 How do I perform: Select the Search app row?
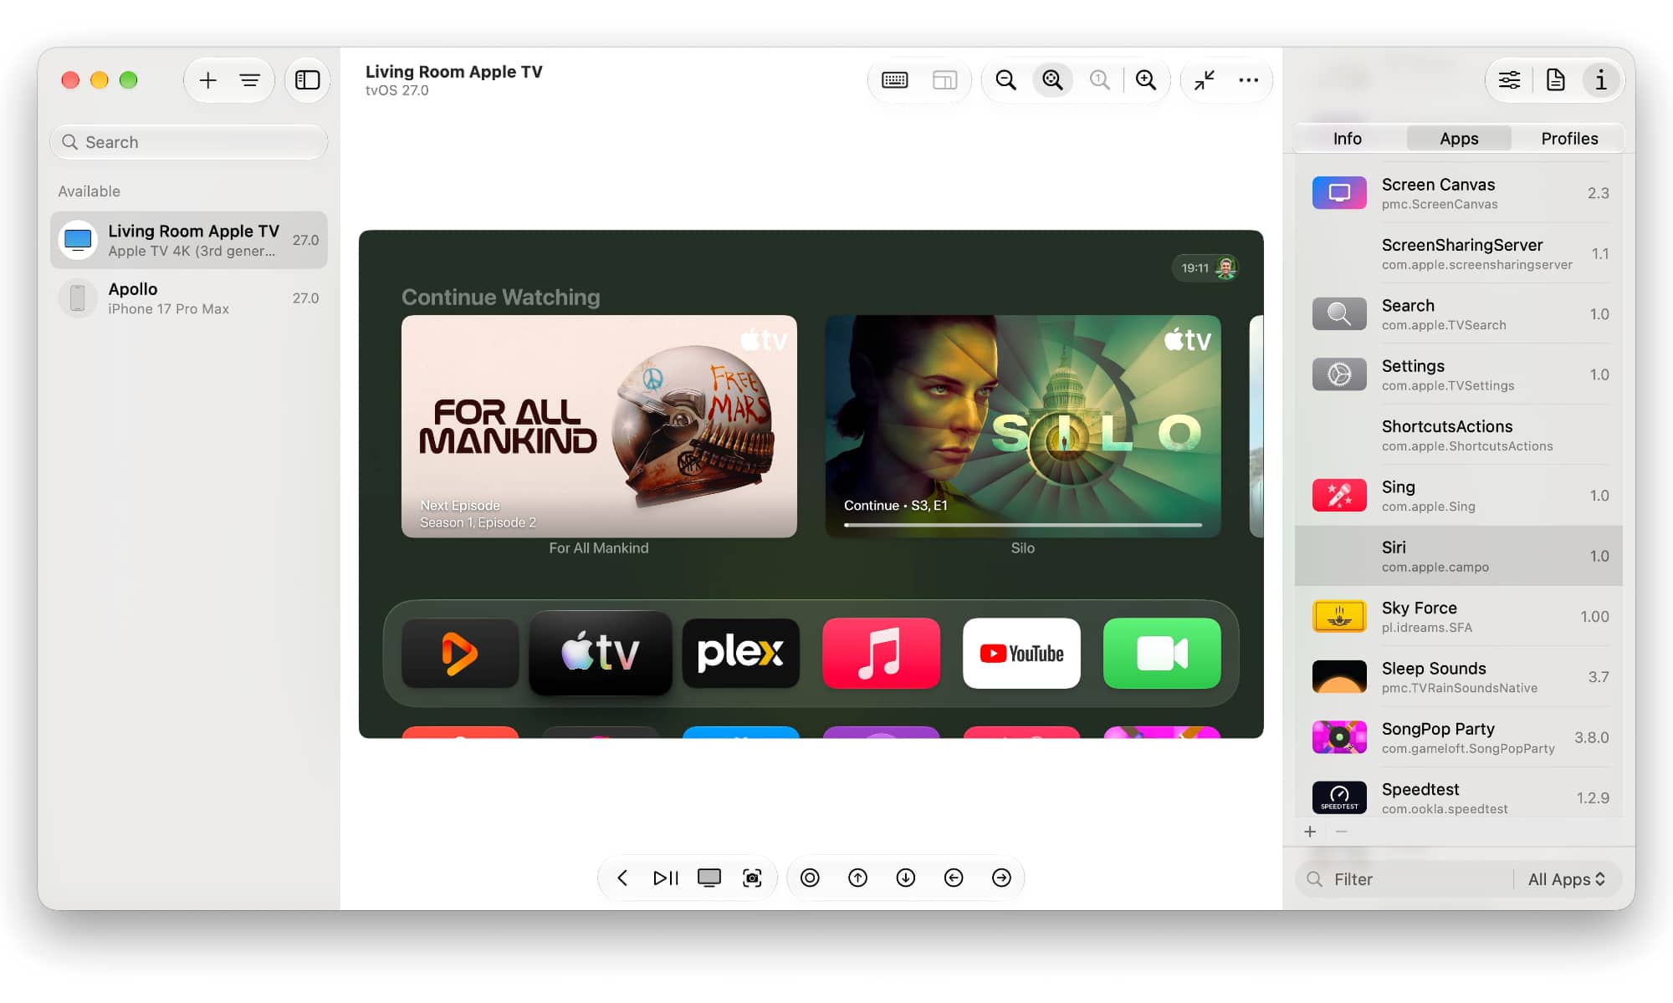coord(1458,314)
